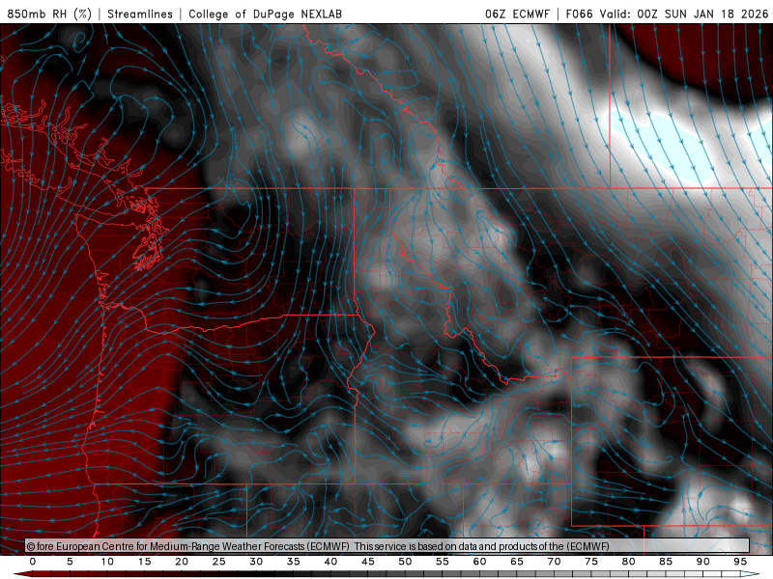
Task: Select the 'Streamlines' label in header
Action: (x=140, y=14)
